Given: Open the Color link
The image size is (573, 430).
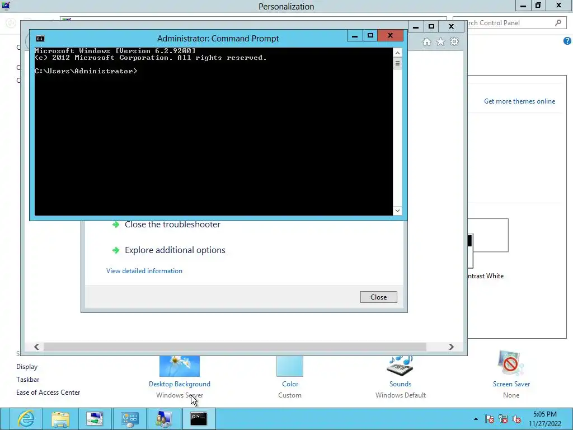Looking at the screenshot, I should (x=290, y=384).
